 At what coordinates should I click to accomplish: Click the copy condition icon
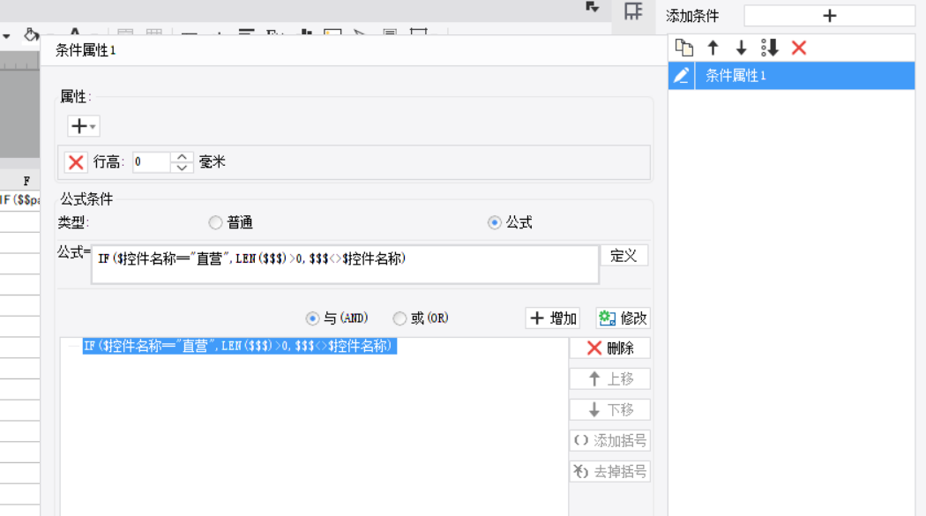(x=683, y=48)
